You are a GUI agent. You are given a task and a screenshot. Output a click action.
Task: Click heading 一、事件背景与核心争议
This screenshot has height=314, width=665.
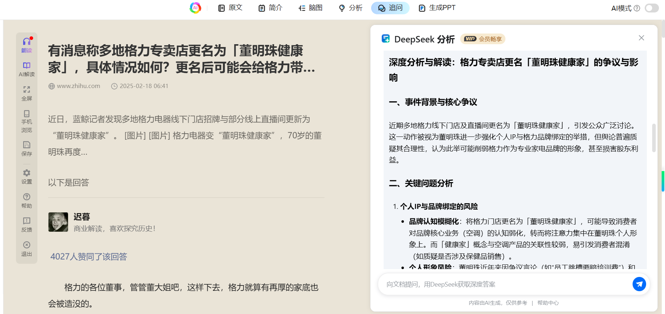(433, 102)
